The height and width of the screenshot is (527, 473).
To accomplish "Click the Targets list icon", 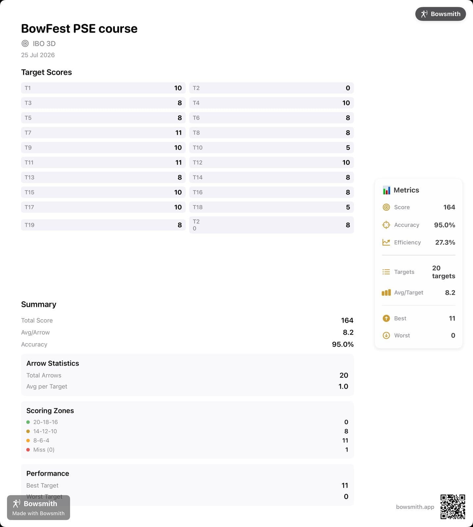I will (386, 272).
